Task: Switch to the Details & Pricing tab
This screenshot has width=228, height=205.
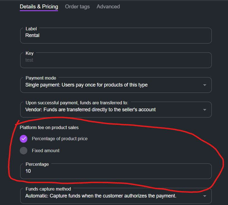Action: pos(39,6)
